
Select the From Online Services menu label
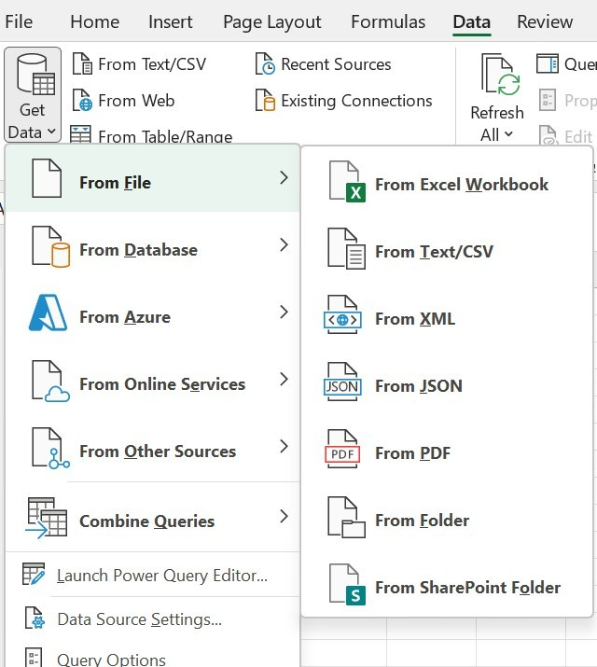[162, 384]
